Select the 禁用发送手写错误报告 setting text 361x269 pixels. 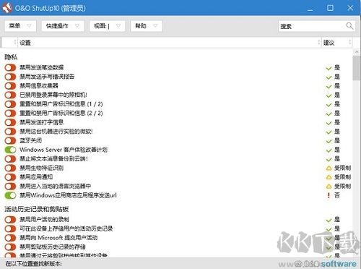(47, 77)
